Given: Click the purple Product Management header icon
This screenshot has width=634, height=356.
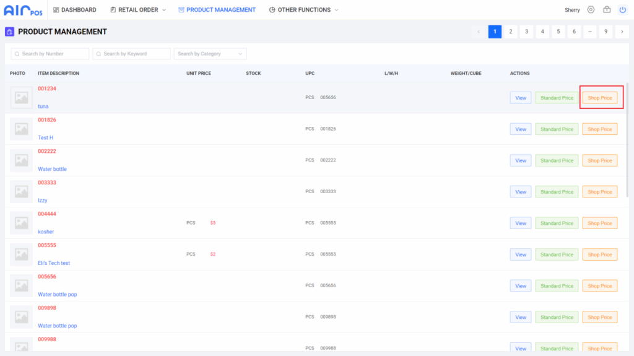Looking at the screenshot, I should (x=9, y=32).
